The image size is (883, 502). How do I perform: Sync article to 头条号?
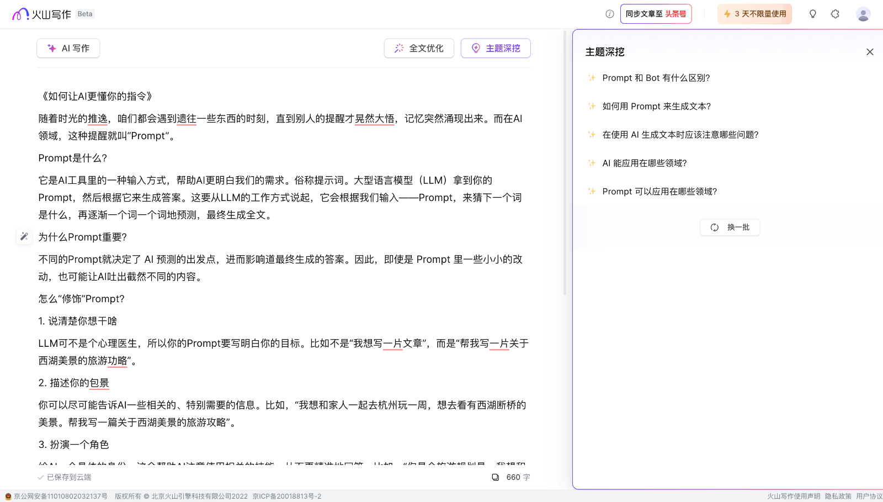click(656, 14)
